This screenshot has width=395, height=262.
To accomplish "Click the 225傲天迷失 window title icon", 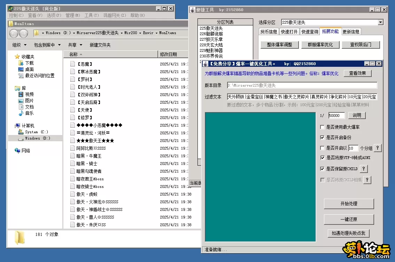I will click(10, 9).
